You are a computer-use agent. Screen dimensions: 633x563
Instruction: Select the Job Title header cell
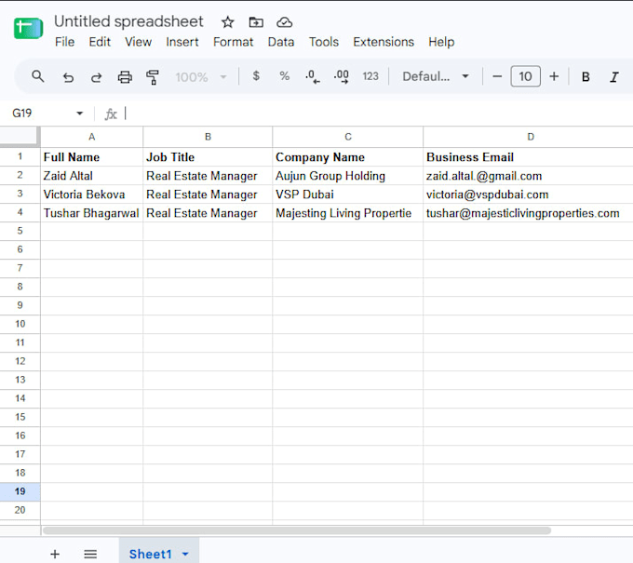click(x=208, y=157)
